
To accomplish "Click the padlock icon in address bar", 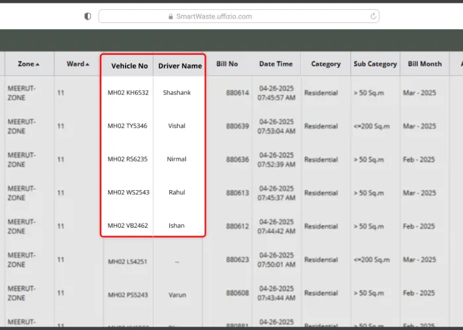I will [171, 16].
